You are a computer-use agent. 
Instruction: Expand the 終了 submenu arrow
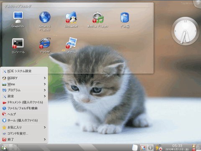point(45,139)
